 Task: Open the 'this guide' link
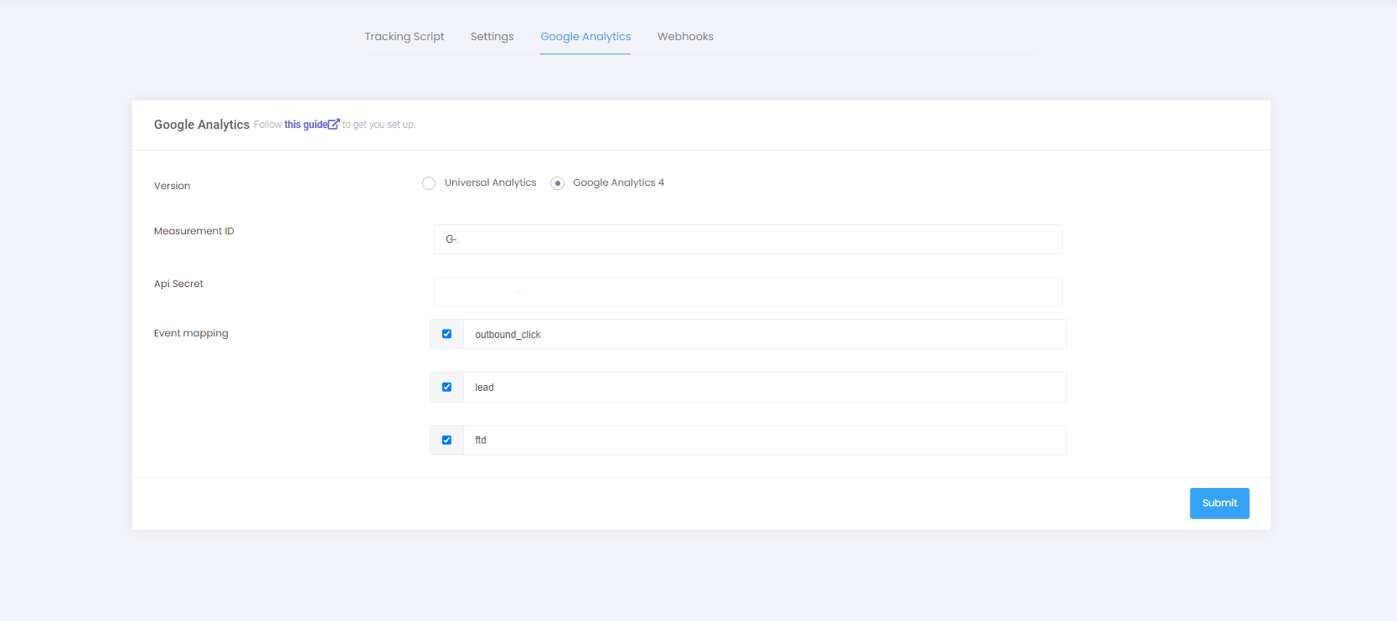(306, 125)
